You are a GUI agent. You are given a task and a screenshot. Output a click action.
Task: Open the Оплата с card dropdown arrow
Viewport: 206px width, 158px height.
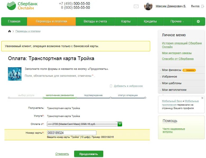point(120,124)
